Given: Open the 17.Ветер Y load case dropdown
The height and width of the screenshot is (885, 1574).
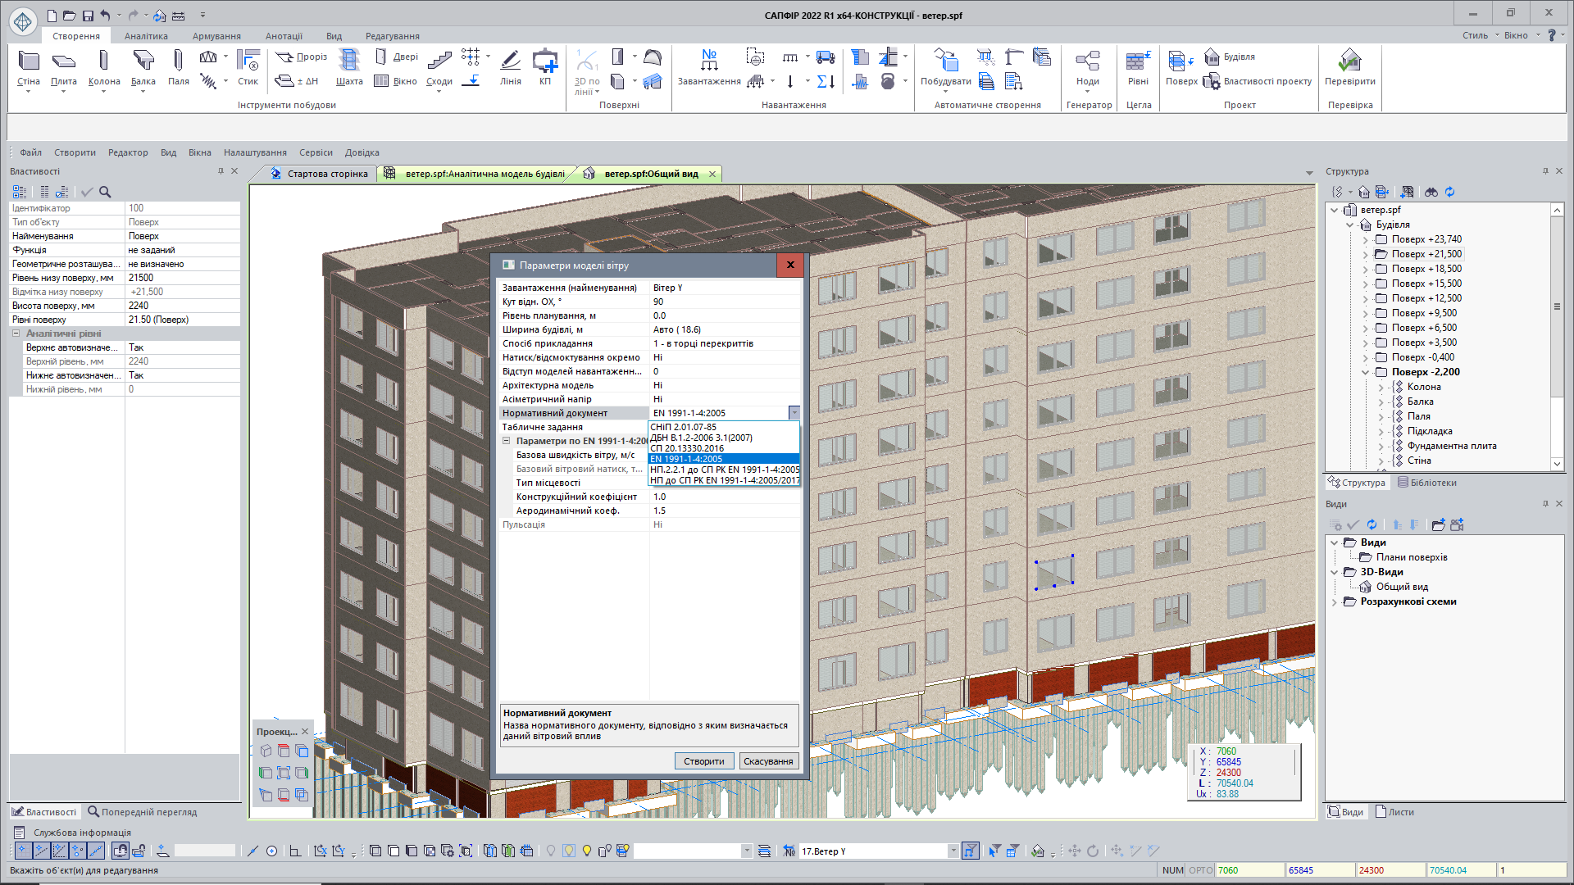Looking at the screenshot, I should [953, 851].
